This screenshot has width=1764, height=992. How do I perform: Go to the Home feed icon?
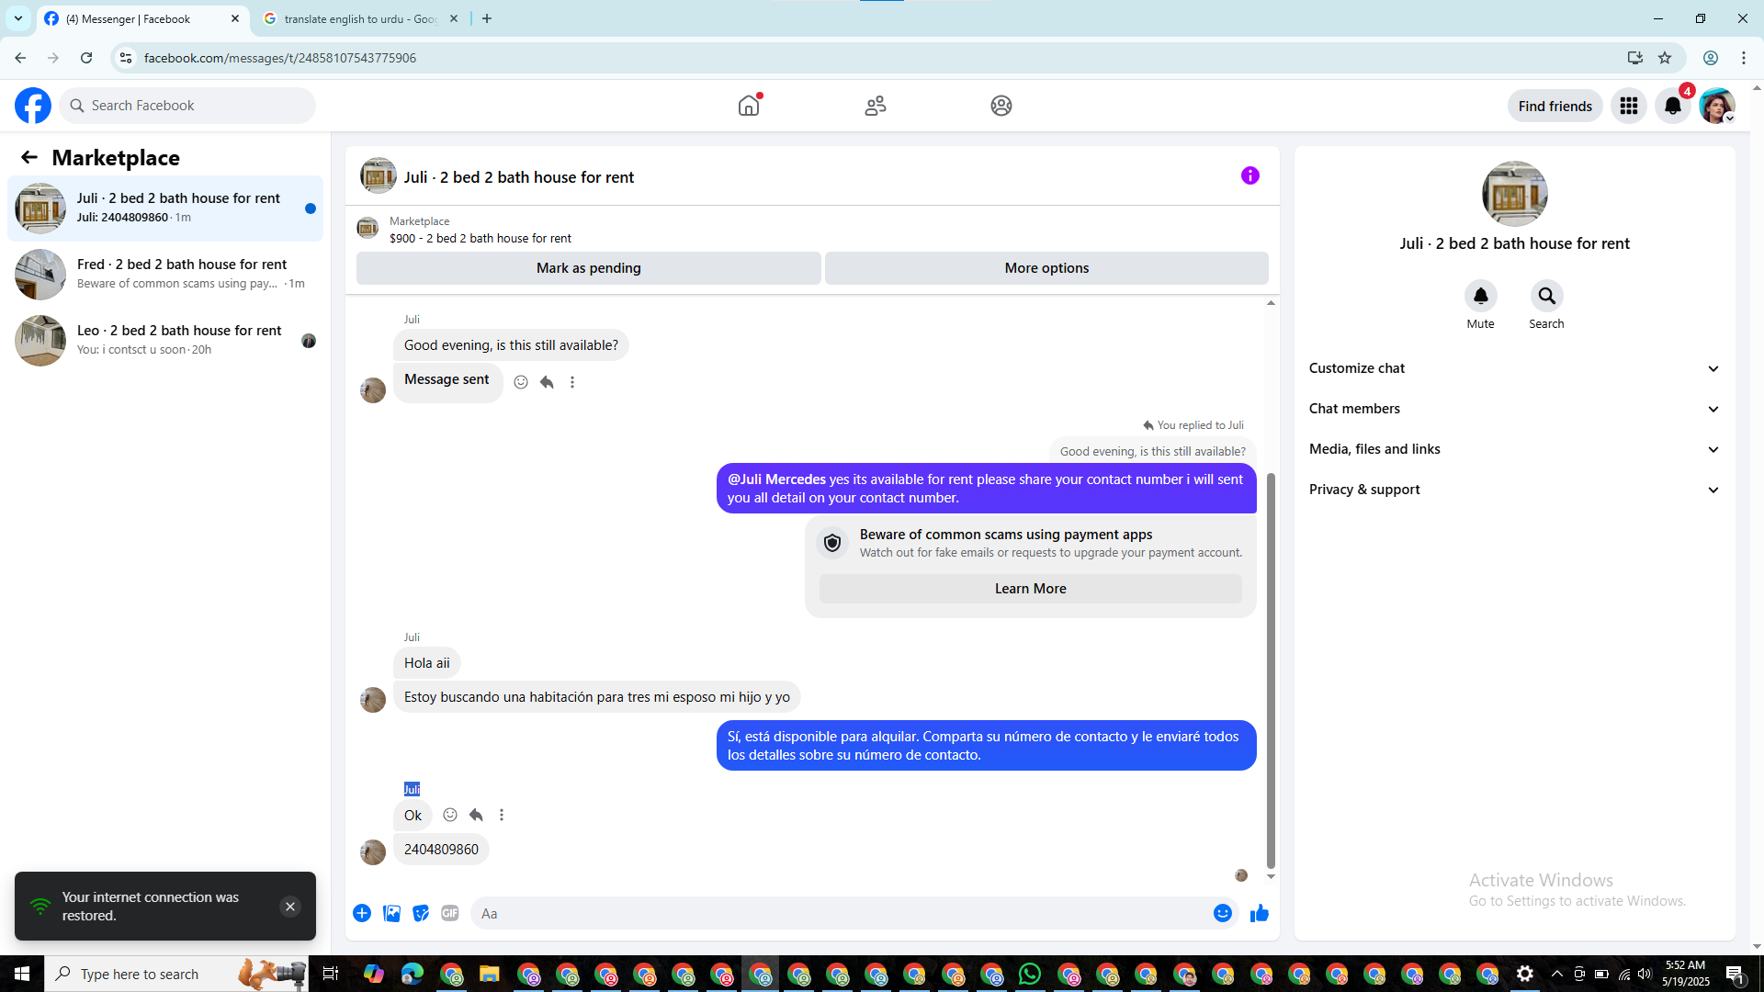[x=749, y=106]
